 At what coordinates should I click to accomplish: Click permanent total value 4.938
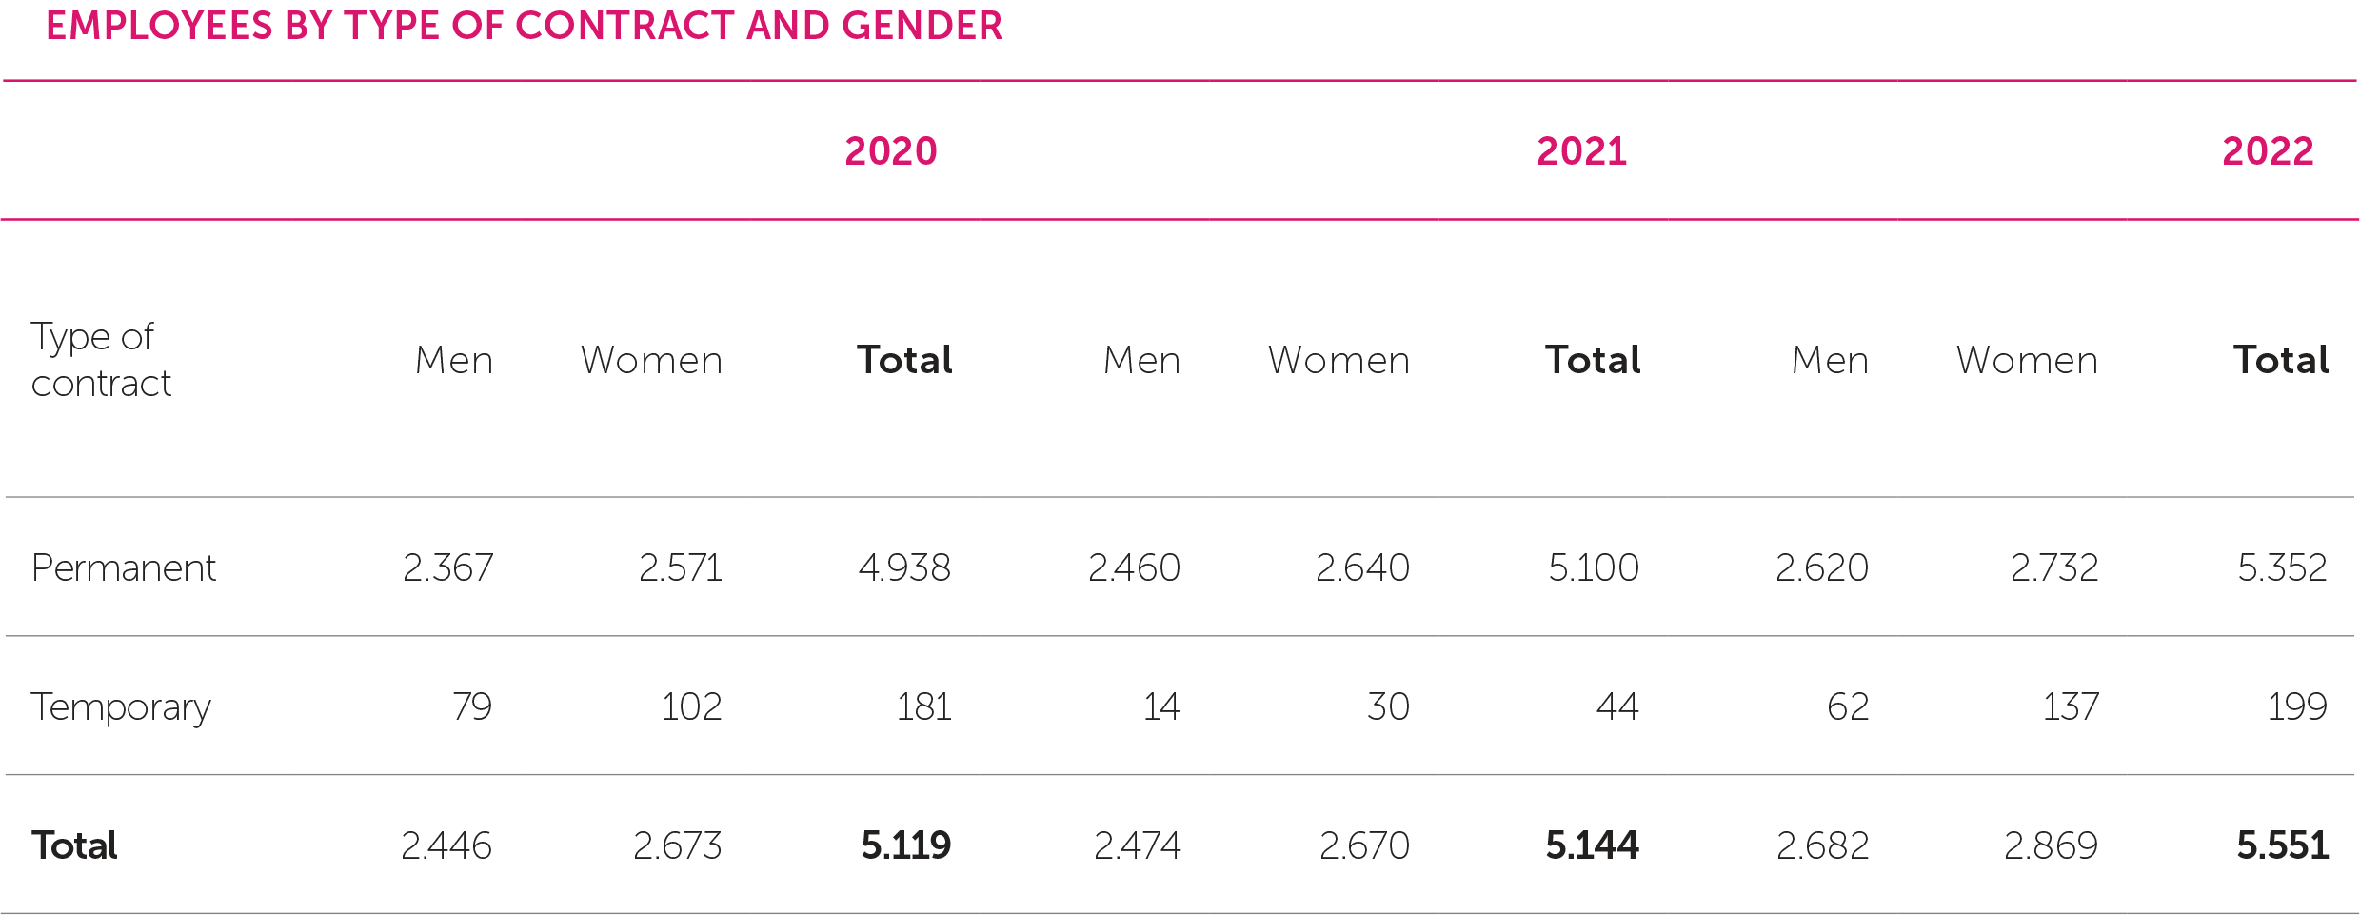point(903,568)
